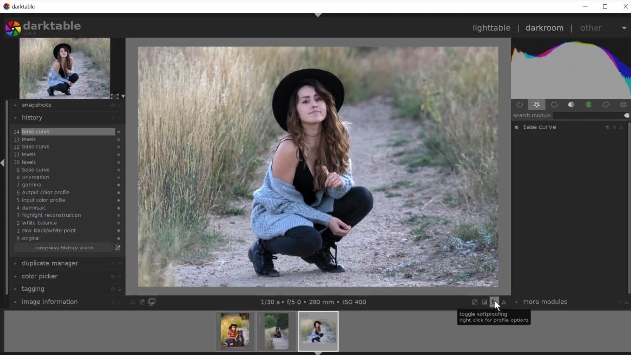The image size is (631, 355).
Task: Expand the color picker panel
Action: [39, 276]
